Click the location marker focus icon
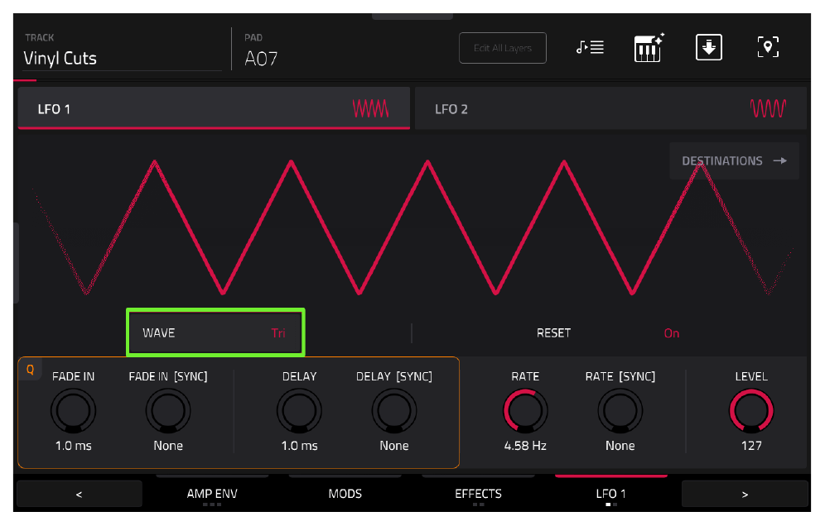The height and width of the screenshot is (526, 825). click(x=768, y=47)
